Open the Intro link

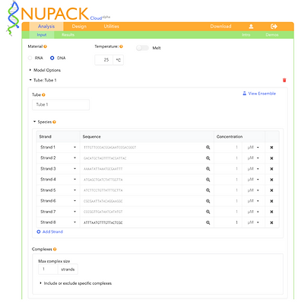coord(246,35)
